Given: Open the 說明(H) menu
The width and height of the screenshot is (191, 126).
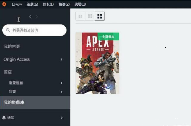Looking at the screenshot, I should tap(80, 4).
